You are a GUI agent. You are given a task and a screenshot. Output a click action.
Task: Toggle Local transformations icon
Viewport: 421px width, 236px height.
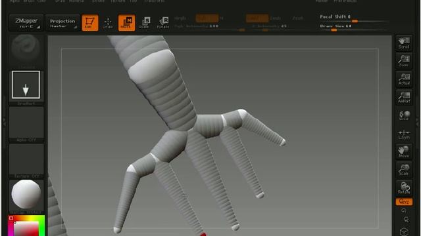404,115
